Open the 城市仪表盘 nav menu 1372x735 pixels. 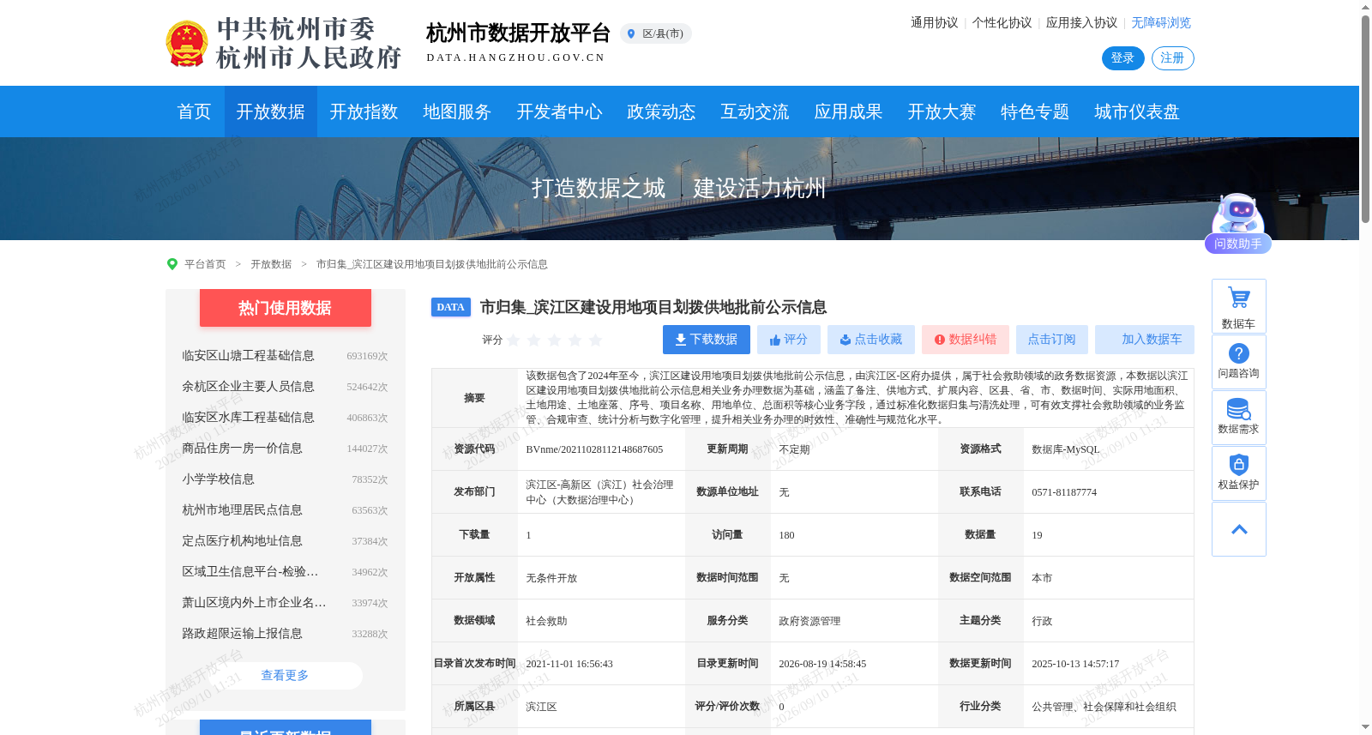(1137, 111)
